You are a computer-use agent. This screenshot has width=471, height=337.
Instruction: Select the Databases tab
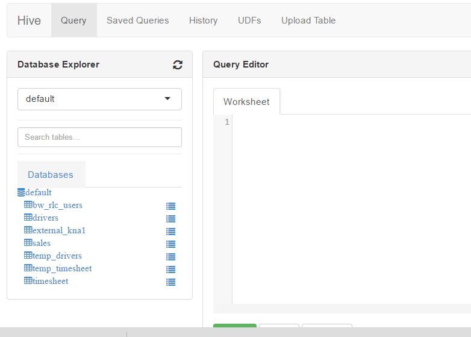pos(51,175)
